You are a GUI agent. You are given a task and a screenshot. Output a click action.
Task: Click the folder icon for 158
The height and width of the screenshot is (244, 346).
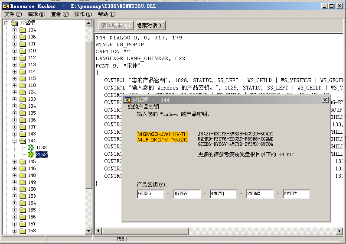pyautogui.click(x=23, y=231)
